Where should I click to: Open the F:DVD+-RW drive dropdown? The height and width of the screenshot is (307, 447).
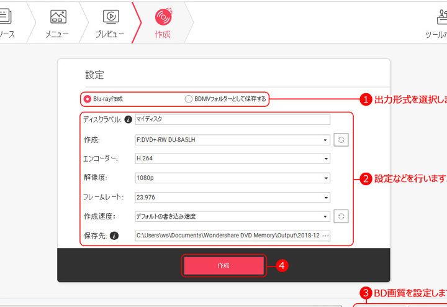[x=232, y=140]
